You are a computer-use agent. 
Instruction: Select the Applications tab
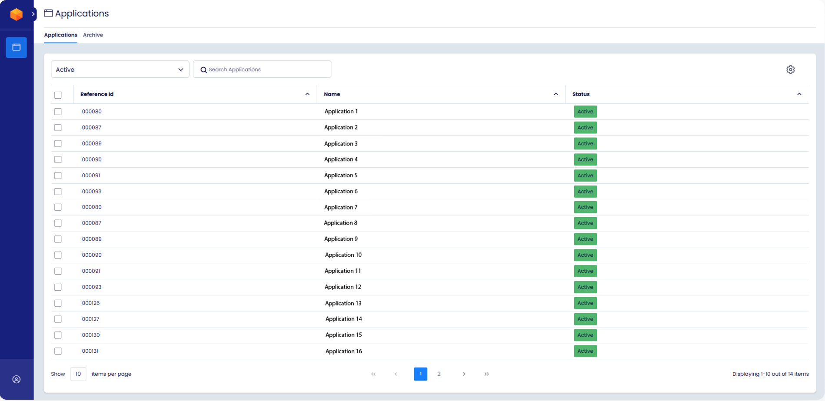pos(60,35)
